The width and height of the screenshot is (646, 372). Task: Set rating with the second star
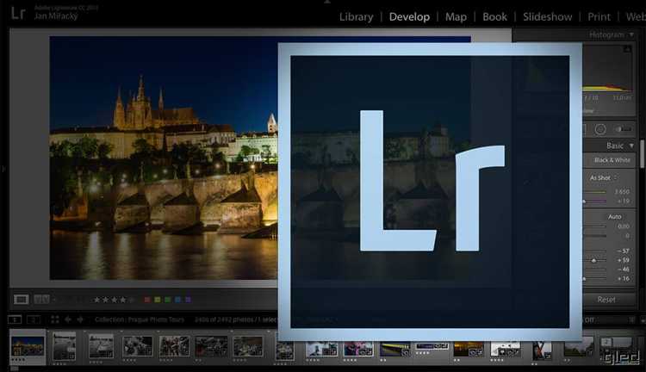(105, 300)
